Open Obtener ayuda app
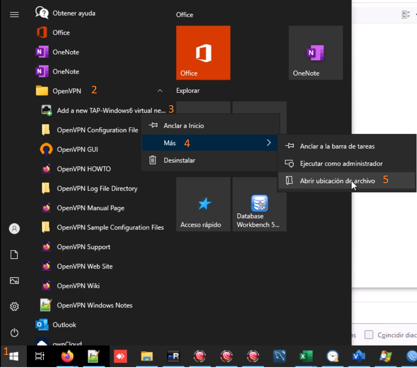Image resolution: width=417 pixels, height=368 pixels. point(66,13)
